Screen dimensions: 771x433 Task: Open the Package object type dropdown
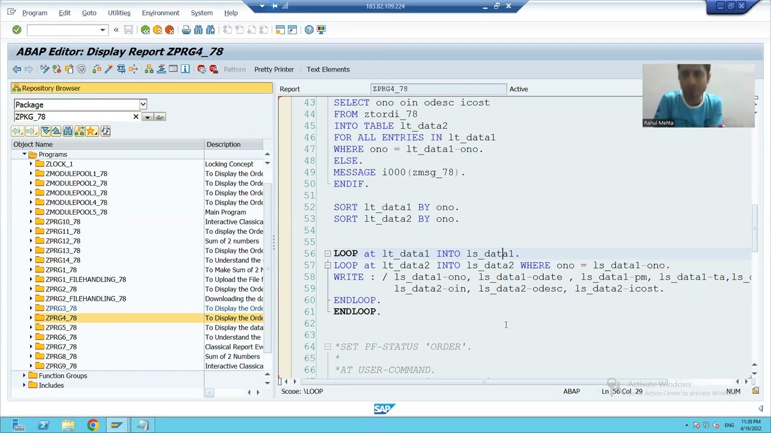(143, 105)
